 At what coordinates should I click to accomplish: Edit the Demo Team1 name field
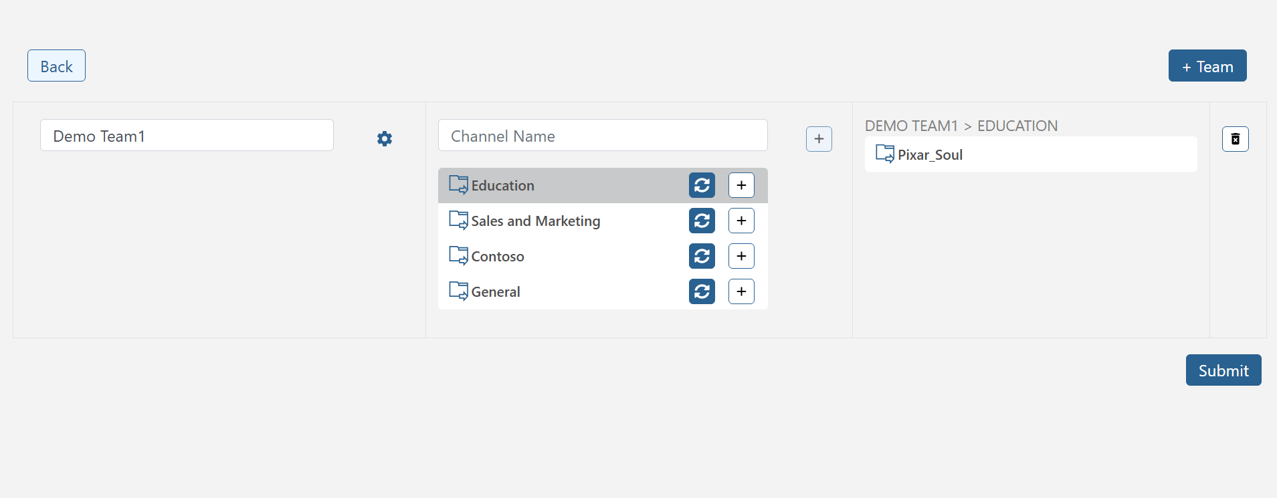click(x=187, y=135)
